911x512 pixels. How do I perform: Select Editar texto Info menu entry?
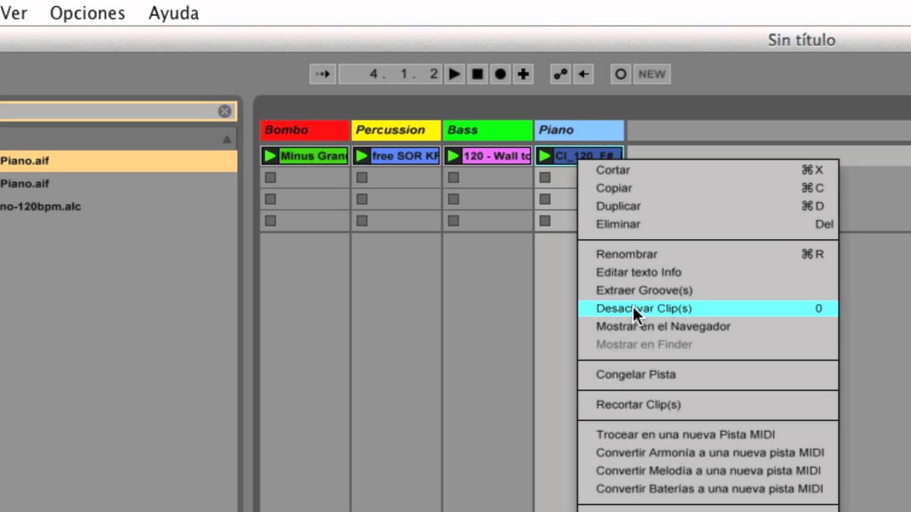pos(707,272)
